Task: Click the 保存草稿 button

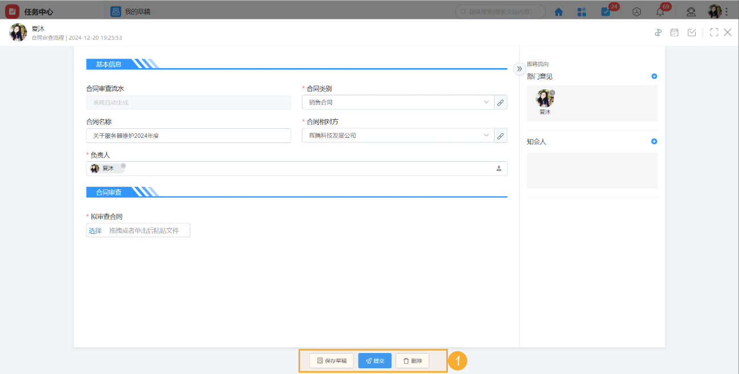Action: tap(331, 361)
